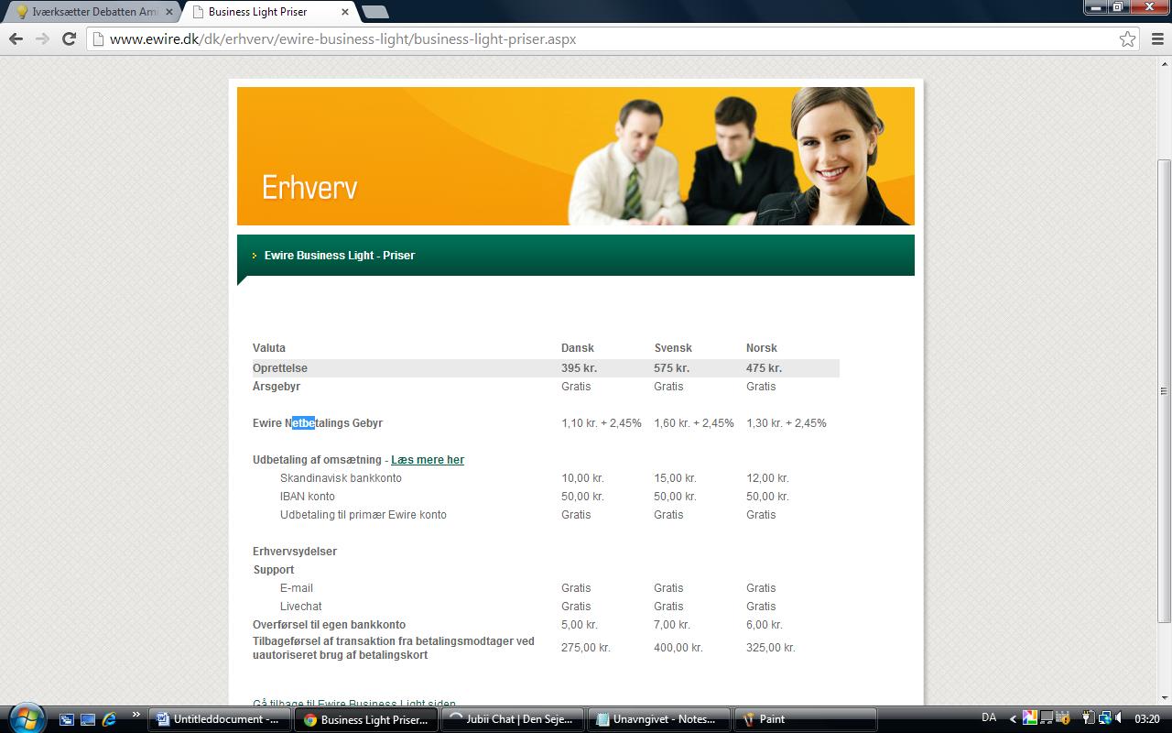
Task: Click the Årsgebyr row label
Action: (x=277, y=387)
